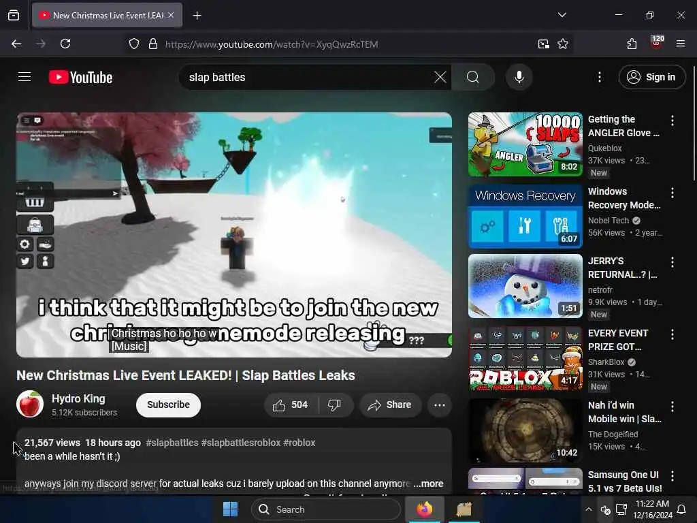Open more actions below the video

point(440,405)
